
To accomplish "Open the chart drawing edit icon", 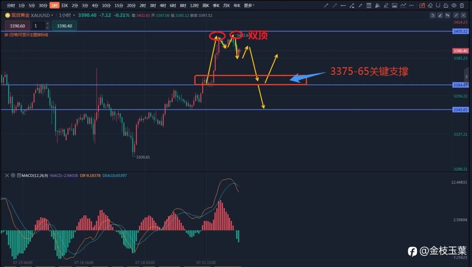I will [x=440, y=15].
